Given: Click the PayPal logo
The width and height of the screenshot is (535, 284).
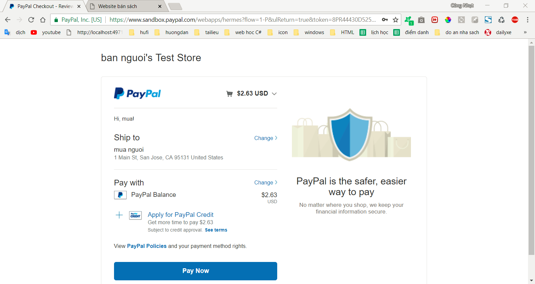Looking at the screenshot, I should click(x=137, y=94).
